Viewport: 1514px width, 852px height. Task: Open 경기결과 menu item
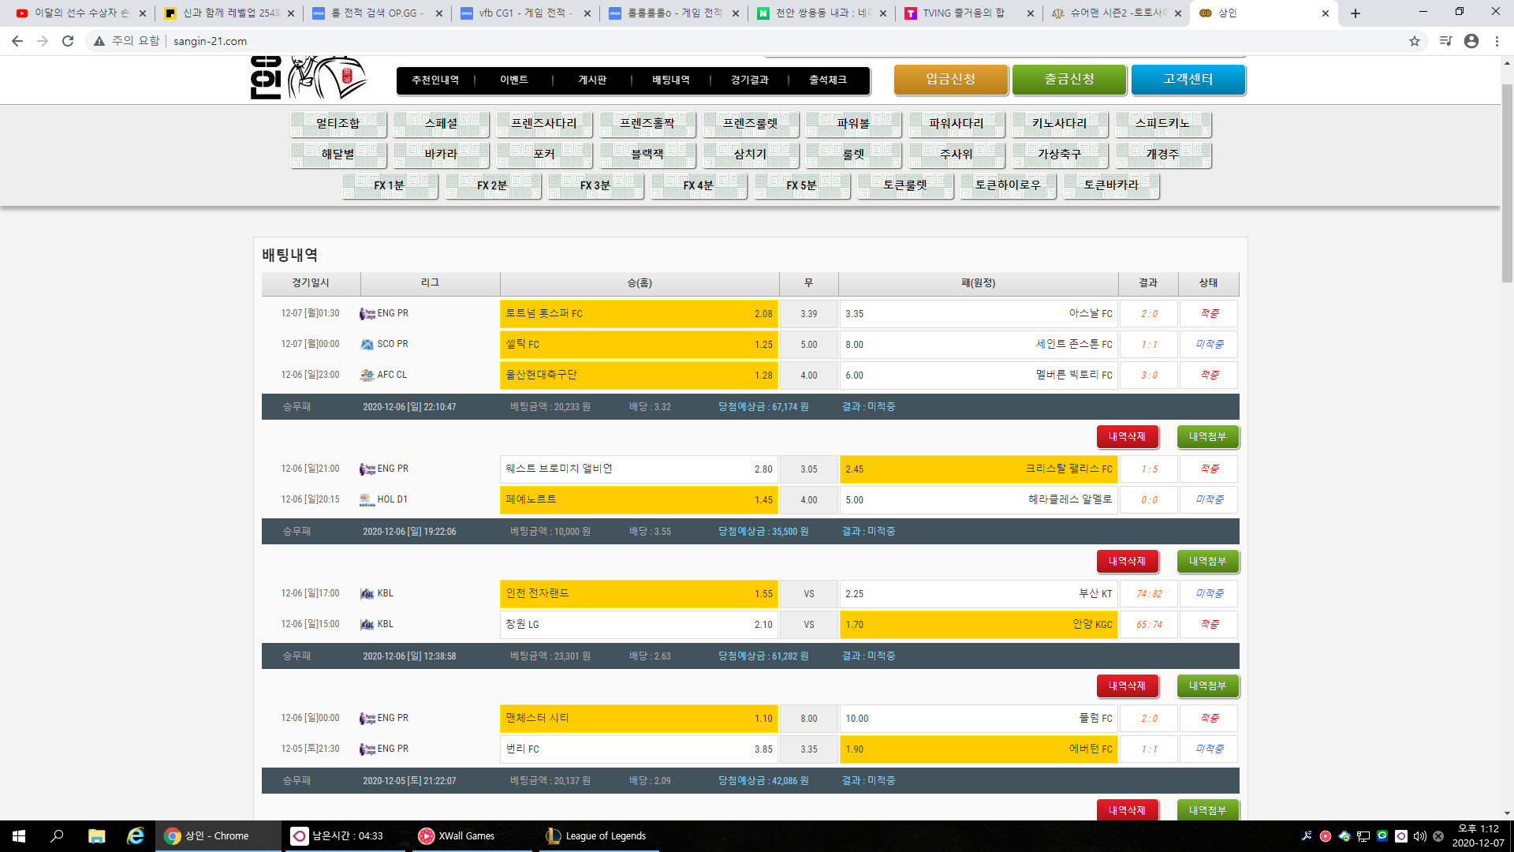tap(749, 80)
